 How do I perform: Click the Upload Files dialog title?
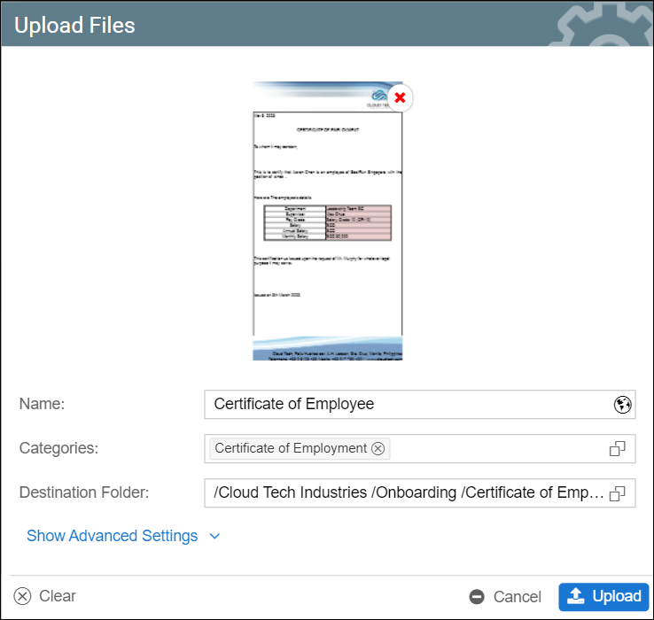pos(74,26)
